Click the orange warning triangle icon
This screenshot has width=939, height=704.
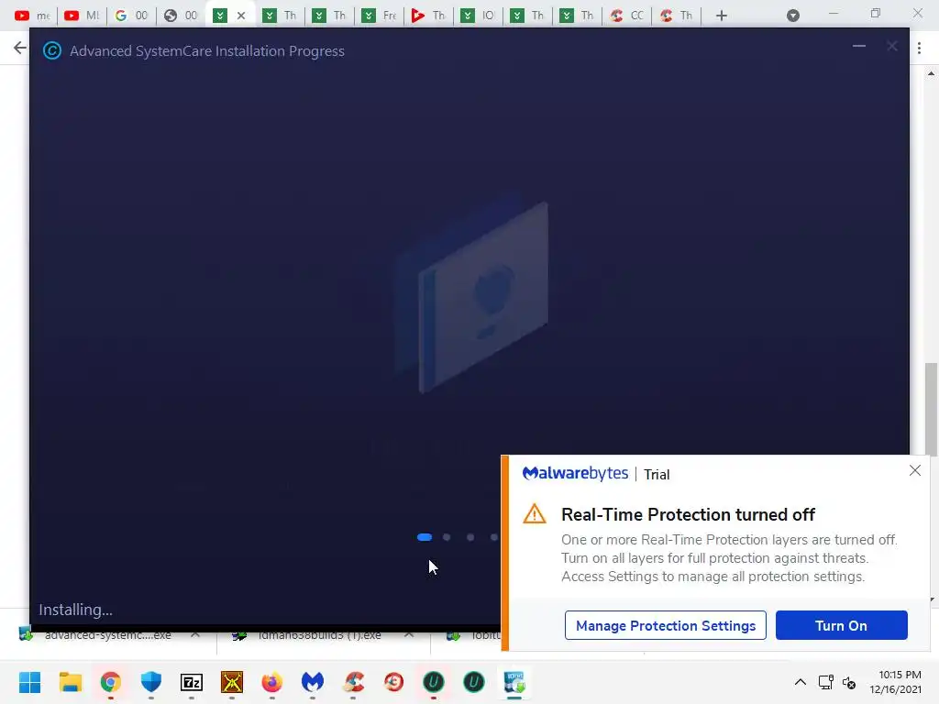(x=535, y=514)
